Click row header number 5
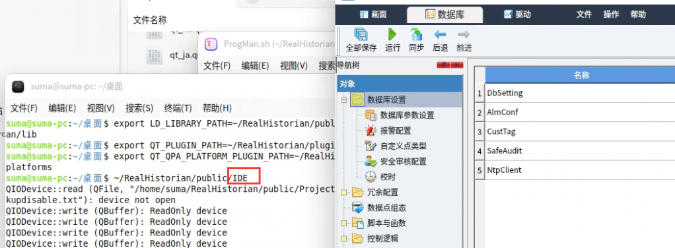The image size is (675, 248). click(480, 170)
